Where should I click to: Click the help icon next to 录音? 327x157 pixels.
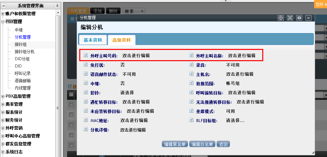click(192, 65)
